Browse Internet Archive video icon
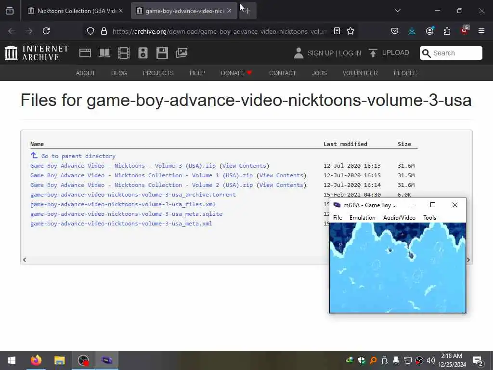Viewport: 493px width, 370px height. click(124, 53)
